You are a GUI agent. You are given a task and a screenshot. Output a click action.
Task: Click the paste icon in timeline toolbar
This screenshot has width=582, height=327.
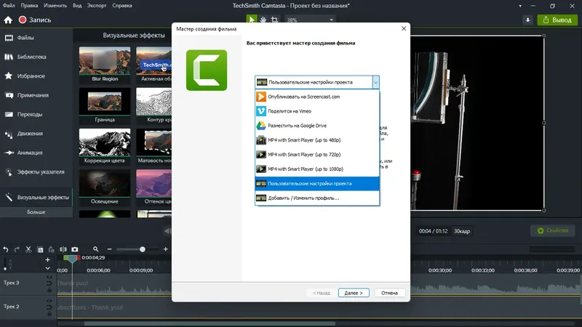click(x=51, y=249)
